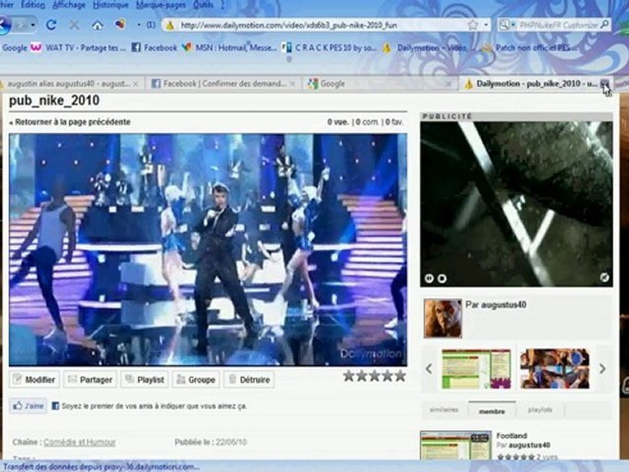Add video via Playlist button
The image size is (629, 472).
tap(145, 380)
